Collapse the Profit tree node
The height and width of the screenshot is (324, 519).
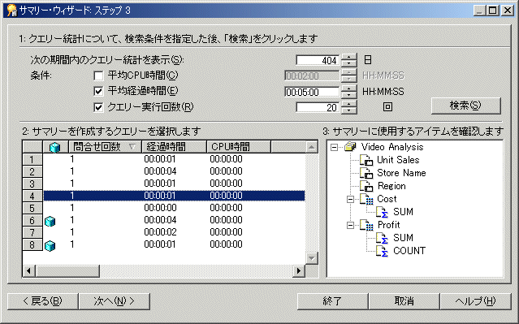coord(350,225)
